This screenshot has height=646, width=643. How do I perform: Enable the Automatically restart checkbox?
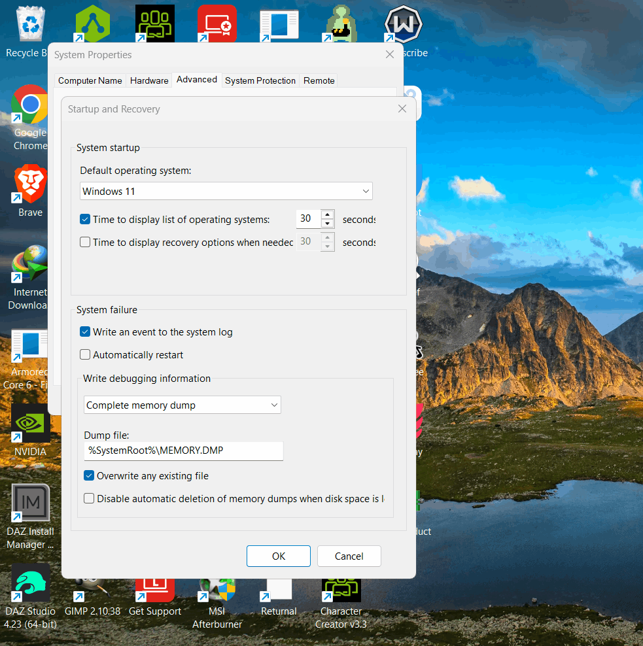click(85, 354)
